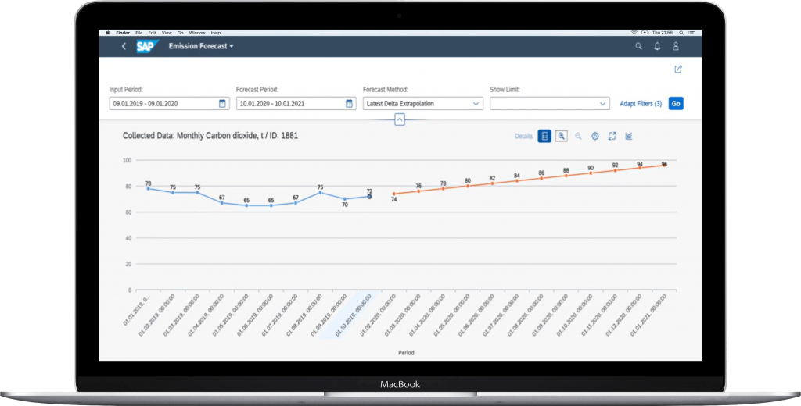Open Forecast Period calendar picker
Viewport: 801px width, 406px height.
tap(348, 103)
